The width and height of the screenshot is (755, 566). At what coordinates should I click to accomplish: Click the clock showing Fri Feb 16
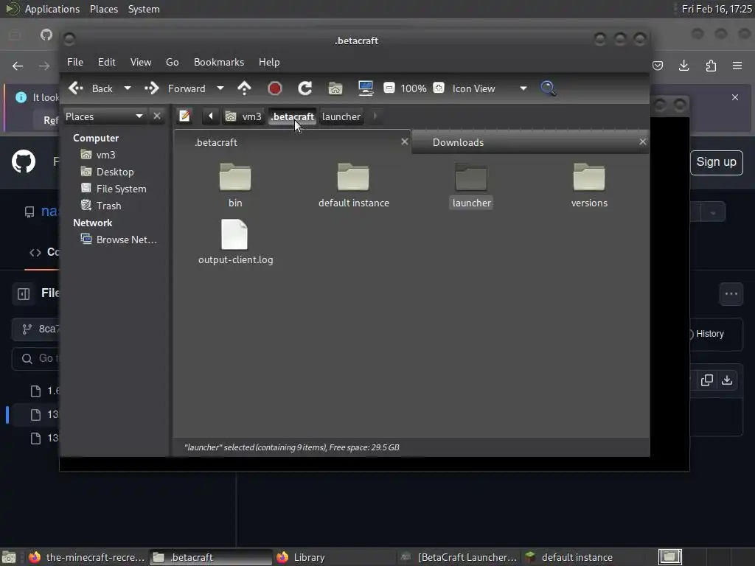(717, 9)
